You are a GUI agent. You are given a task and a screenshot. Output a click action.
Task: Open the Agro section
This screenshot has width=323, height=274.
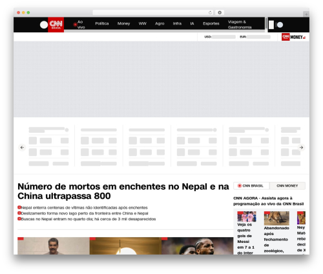coord(160,23)
